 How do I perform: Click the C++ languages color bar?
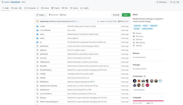(x=148, y=101)
